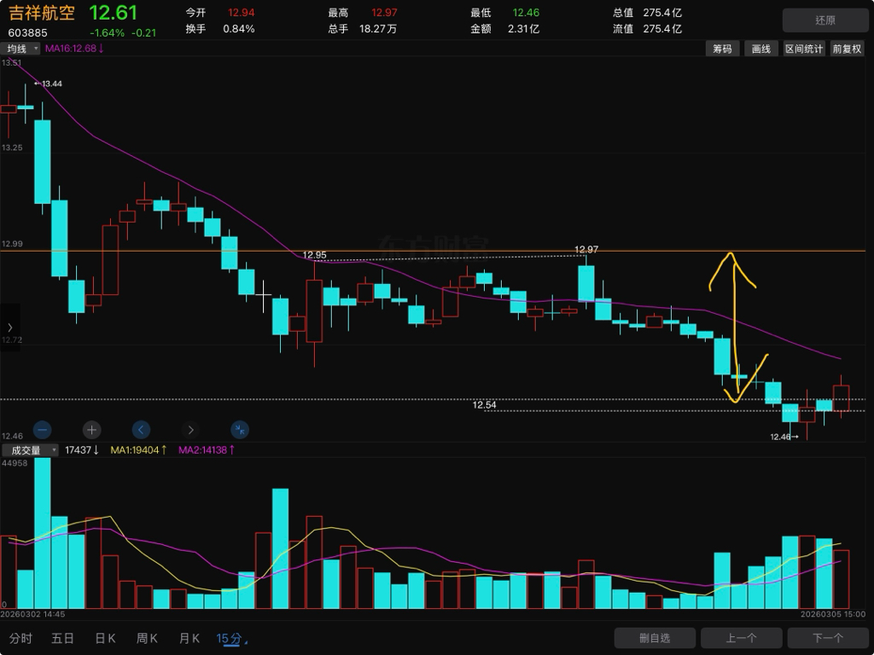Open the 成交量 indicator dropdown
Viewport: 874px width, 655px height.
point(30,450)
